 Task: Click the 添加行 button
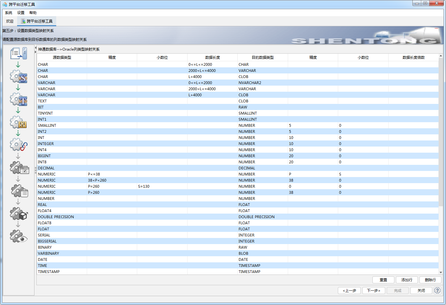coord(407,280)
